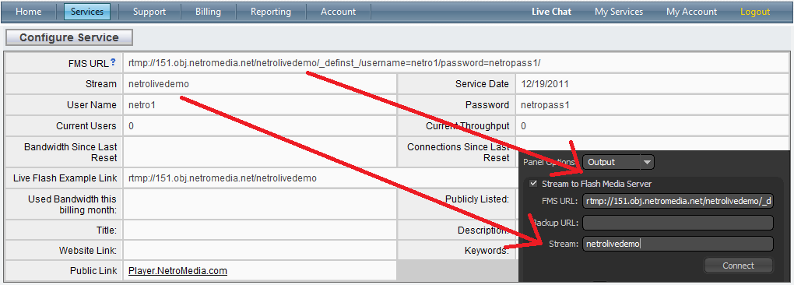Select the Services tab
Viewport: 794px width, 285px height.
tap(87, 12)
